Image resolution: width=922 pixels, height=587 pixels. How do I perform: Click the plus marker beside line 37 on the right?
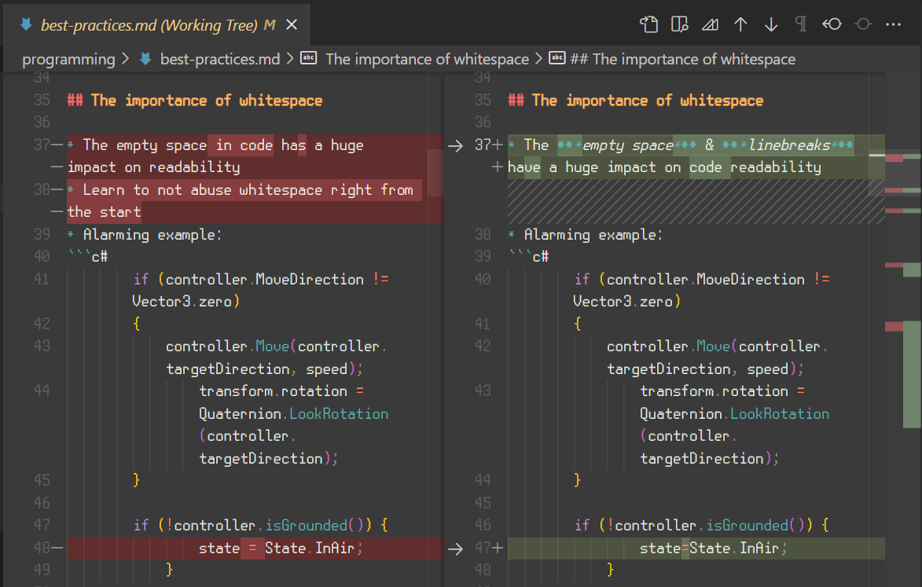pyautogui.click(x=498, y=145)
